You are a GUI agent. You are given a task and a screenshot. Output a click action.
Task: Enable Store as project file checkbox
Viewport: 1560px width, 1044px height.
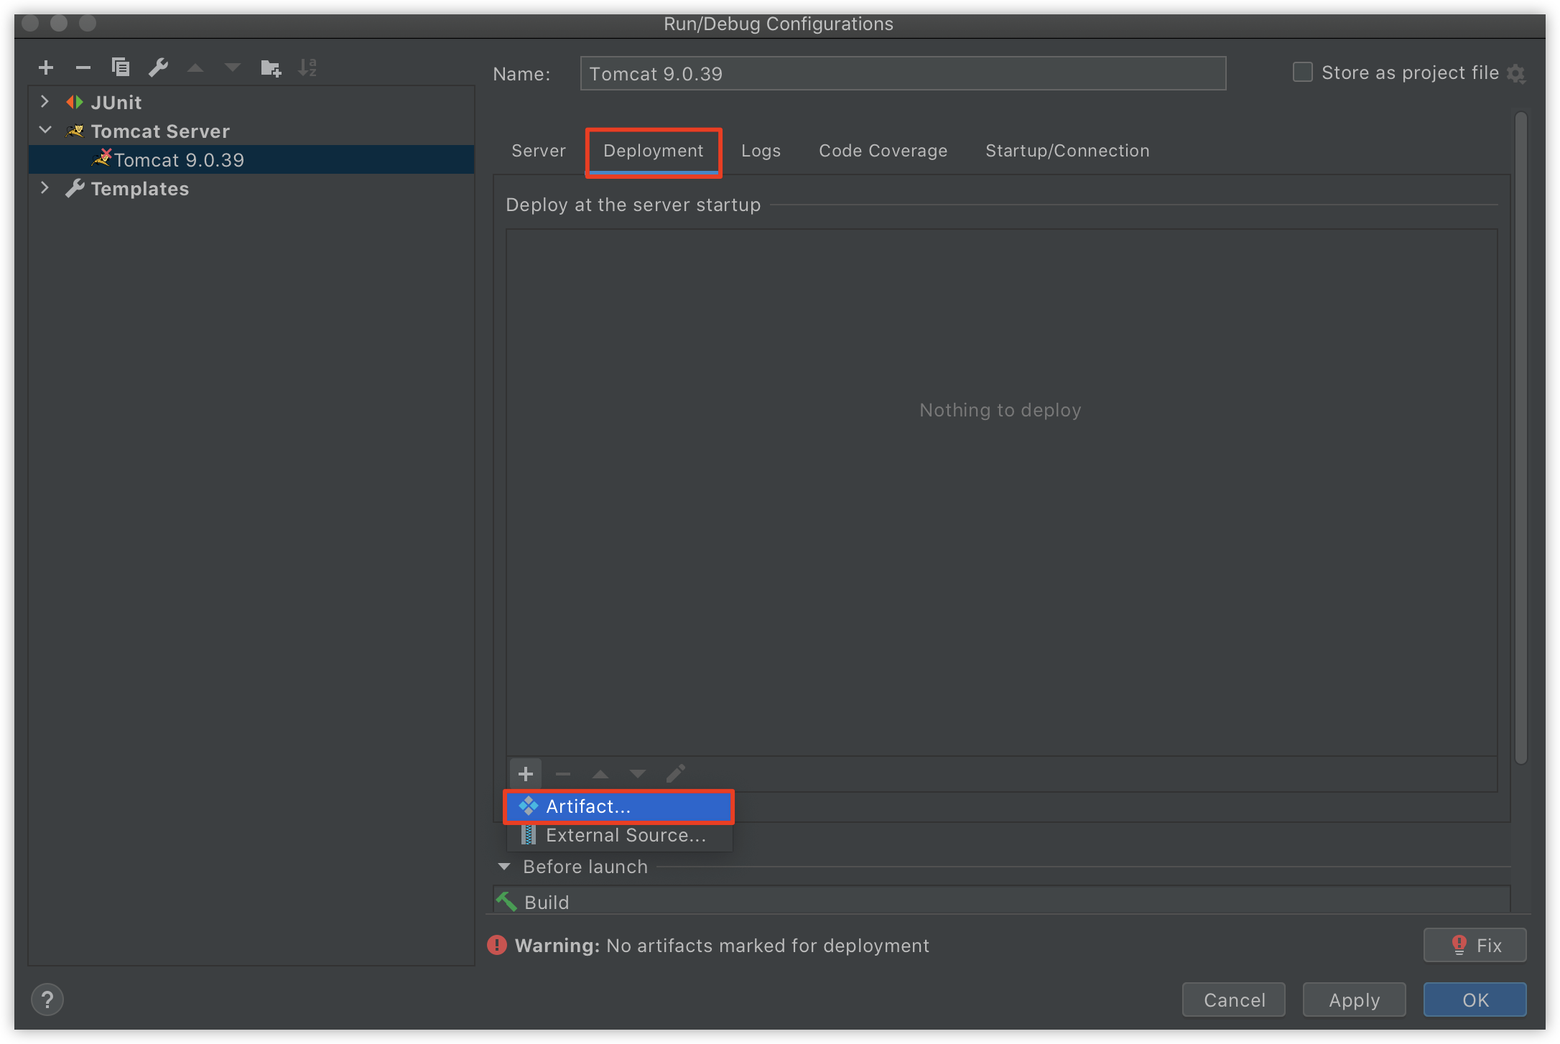pyautogui.click(x=1302, y=72)
